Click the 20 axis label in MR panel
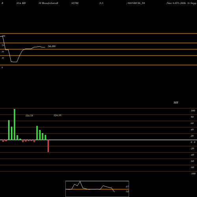Viewport: 197px width, 197px height. (192, 136)
